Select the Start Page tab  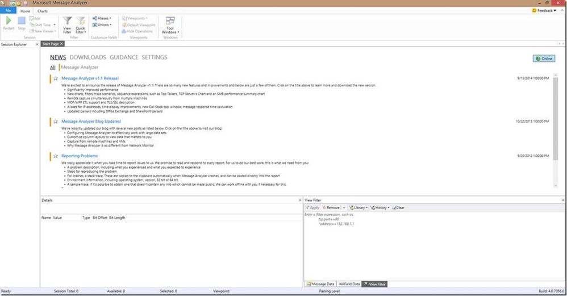coord(50,44)
